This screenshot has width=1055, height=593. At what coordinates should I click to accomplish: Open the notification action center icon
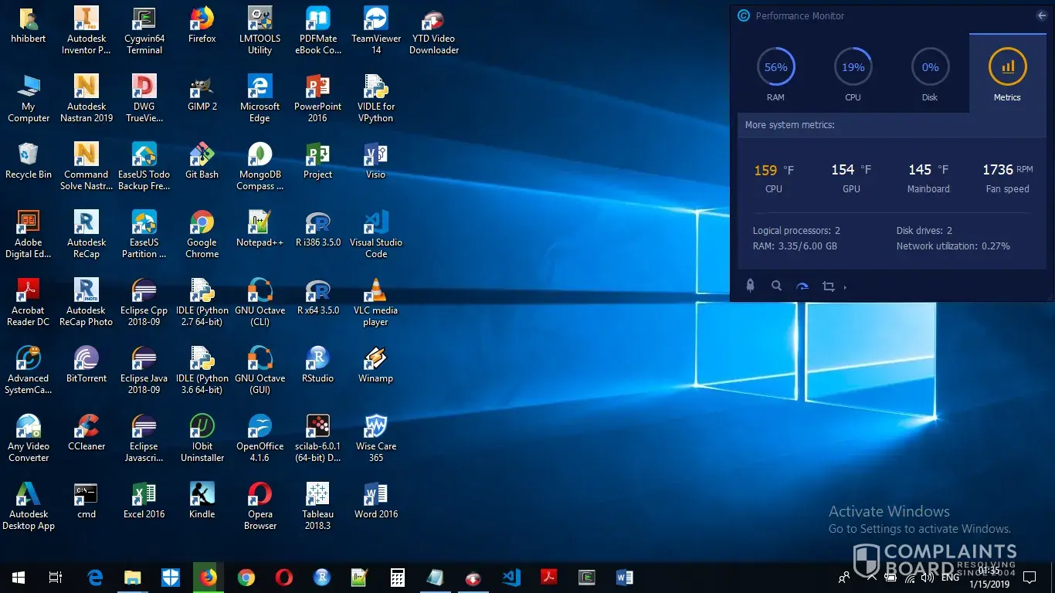[1029, 577]
